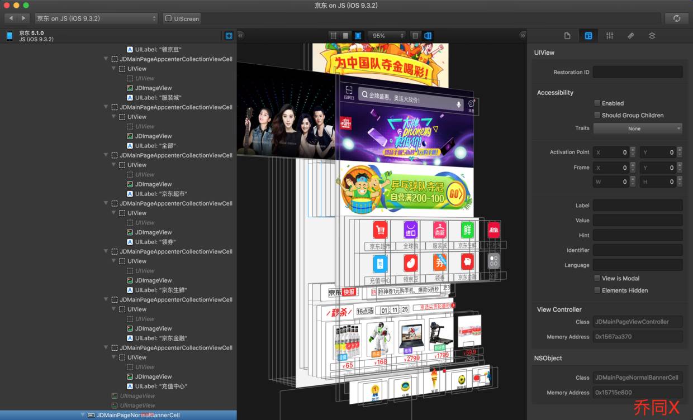Collapse the JDMainPageNormalBannerCell row
The image size is (693, 420).
[83, 415]
